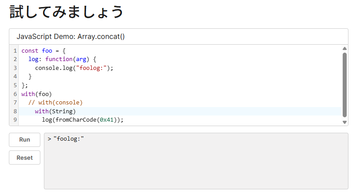Click the console output panel
This screenshot has height=196, width=356.
[x=196, y=161]
